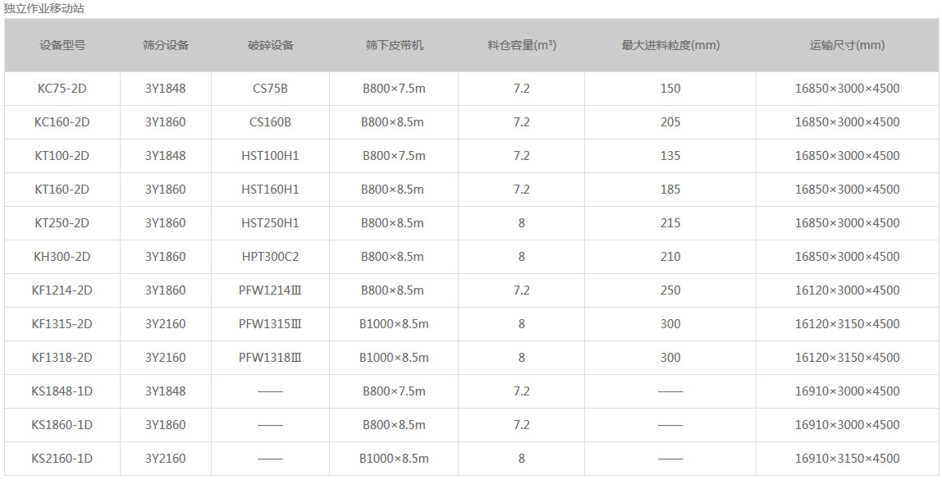Select the KT250-2D model cell
The image size is (942, 480).
(62, 223)
